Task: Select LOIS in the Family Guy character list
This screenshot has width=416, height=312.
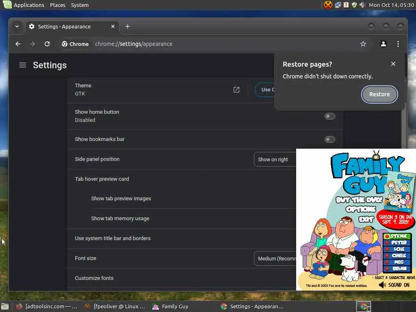Action: [397, 249]
